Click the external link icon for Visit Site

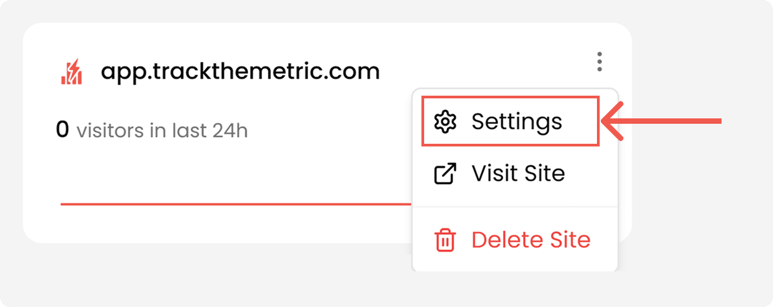coord(445,173)
